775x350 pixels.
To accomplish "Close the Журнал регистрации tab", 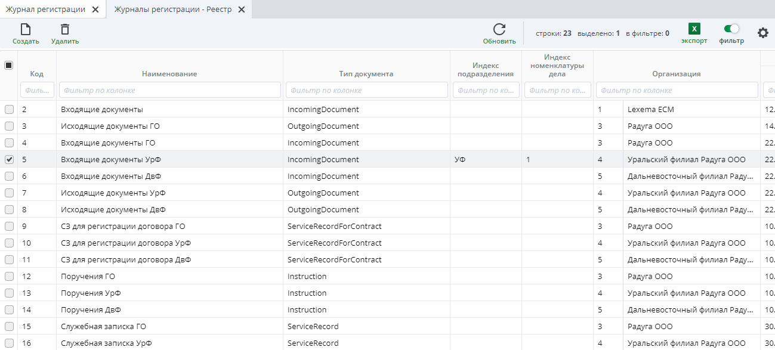I will pos(95,10).
